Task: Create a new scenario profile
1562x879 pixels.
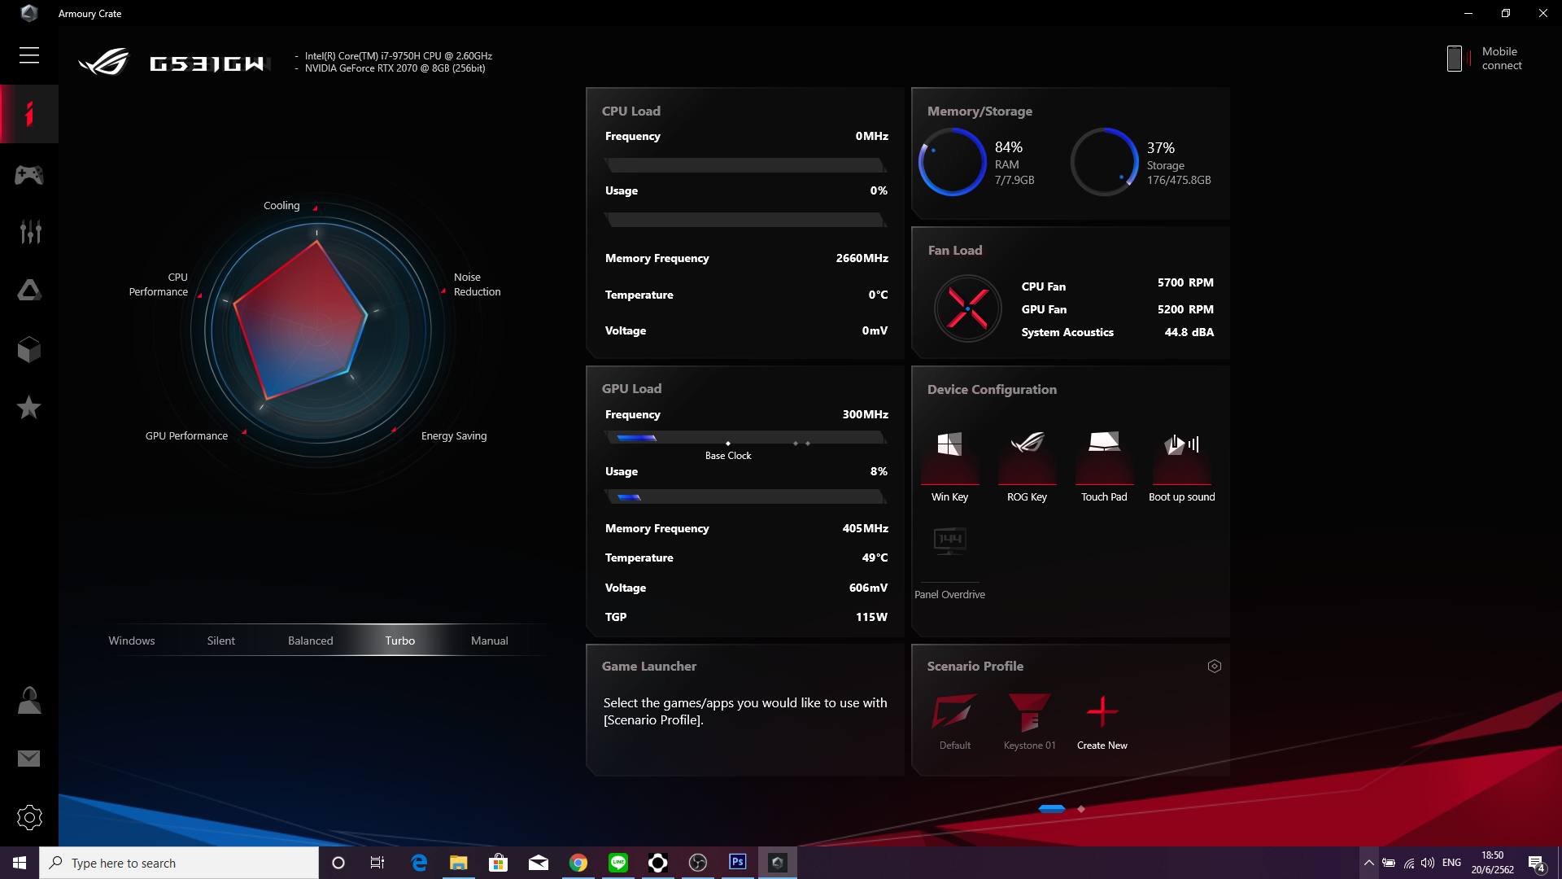Action: 1102,721
